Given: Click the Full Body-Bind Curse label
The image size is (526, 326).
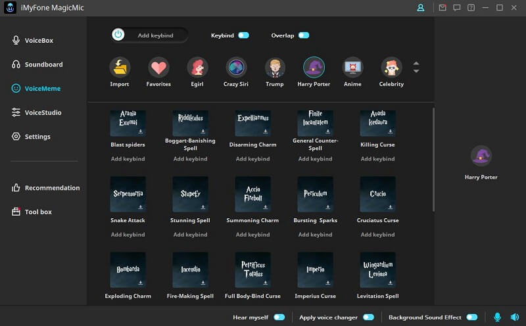Looking at the screenshot, I should (x=252, y=296).
